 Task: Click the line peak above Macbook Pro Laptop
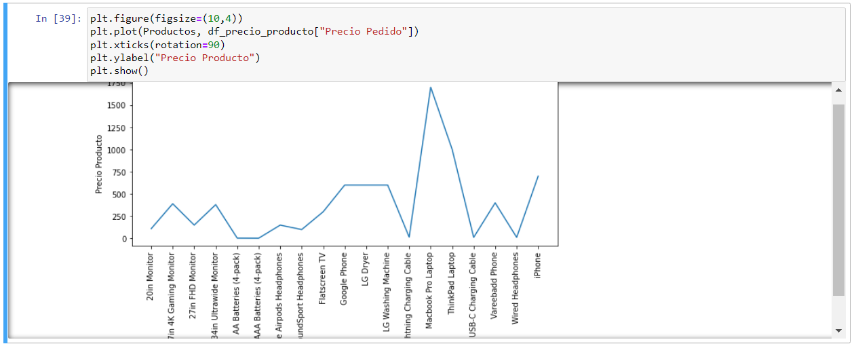click(430, 88)
